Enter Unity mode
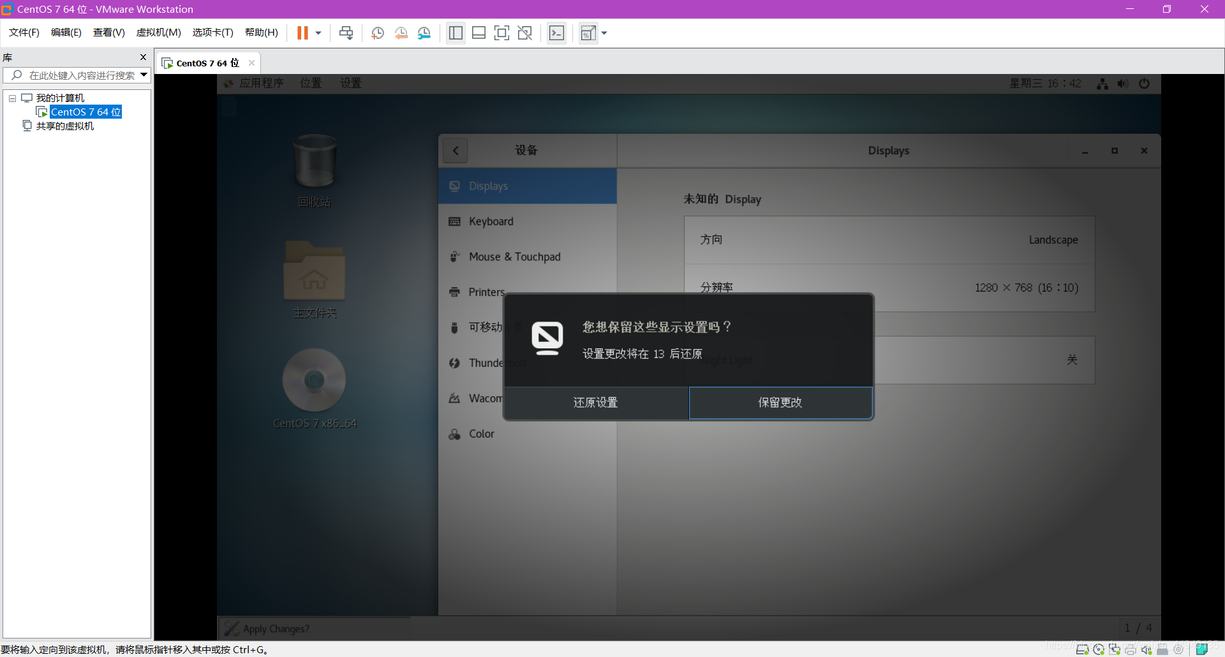The width and height of the screenshot is (1225, 657). pyautogui.click(x=525, y=33)
